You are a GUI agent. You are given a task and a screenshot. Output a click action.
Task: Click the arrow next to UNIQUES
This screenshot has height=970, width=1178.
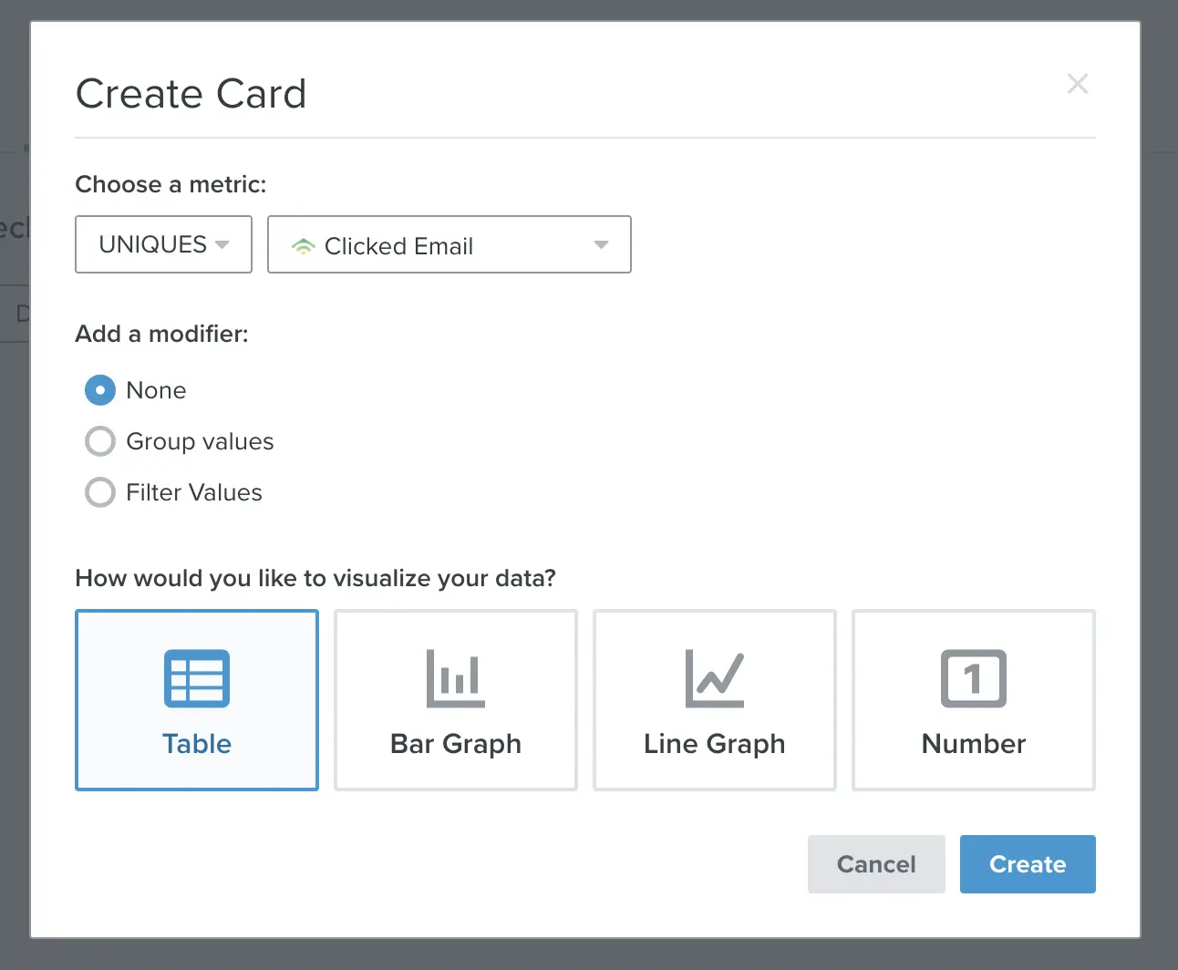tap(222, 244)
